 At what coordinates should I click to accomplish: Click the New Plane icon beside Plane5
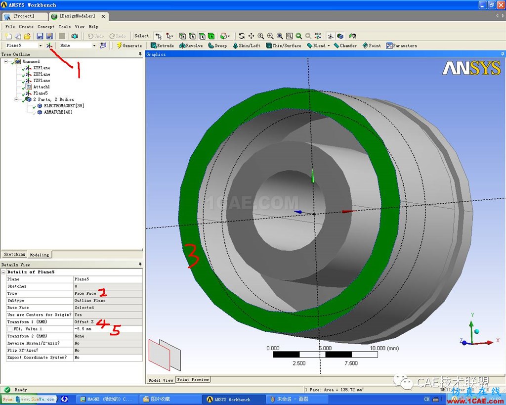point(49,45)
